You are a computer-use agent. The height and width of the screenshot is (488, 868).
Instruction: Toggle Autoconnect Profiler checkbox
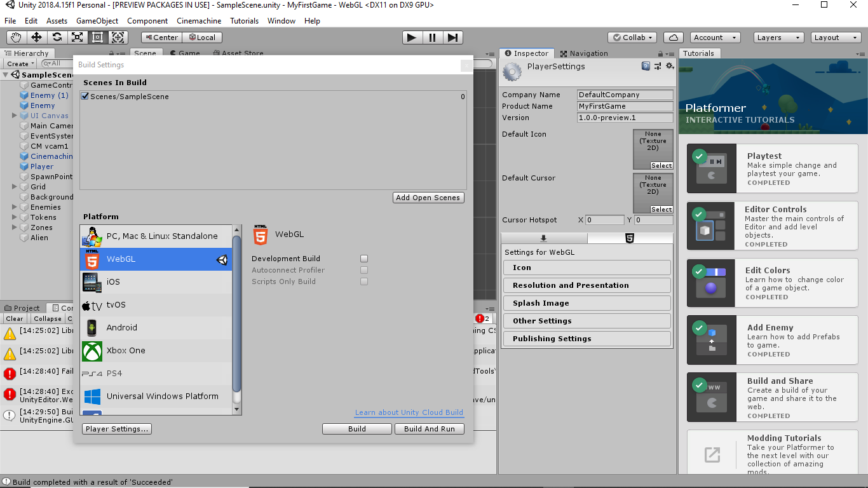click(x=364, y=270)
